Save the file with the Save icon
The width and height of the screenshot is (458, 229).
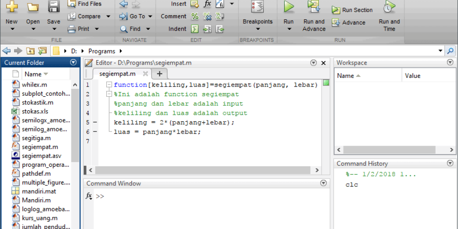pos(54,7)
